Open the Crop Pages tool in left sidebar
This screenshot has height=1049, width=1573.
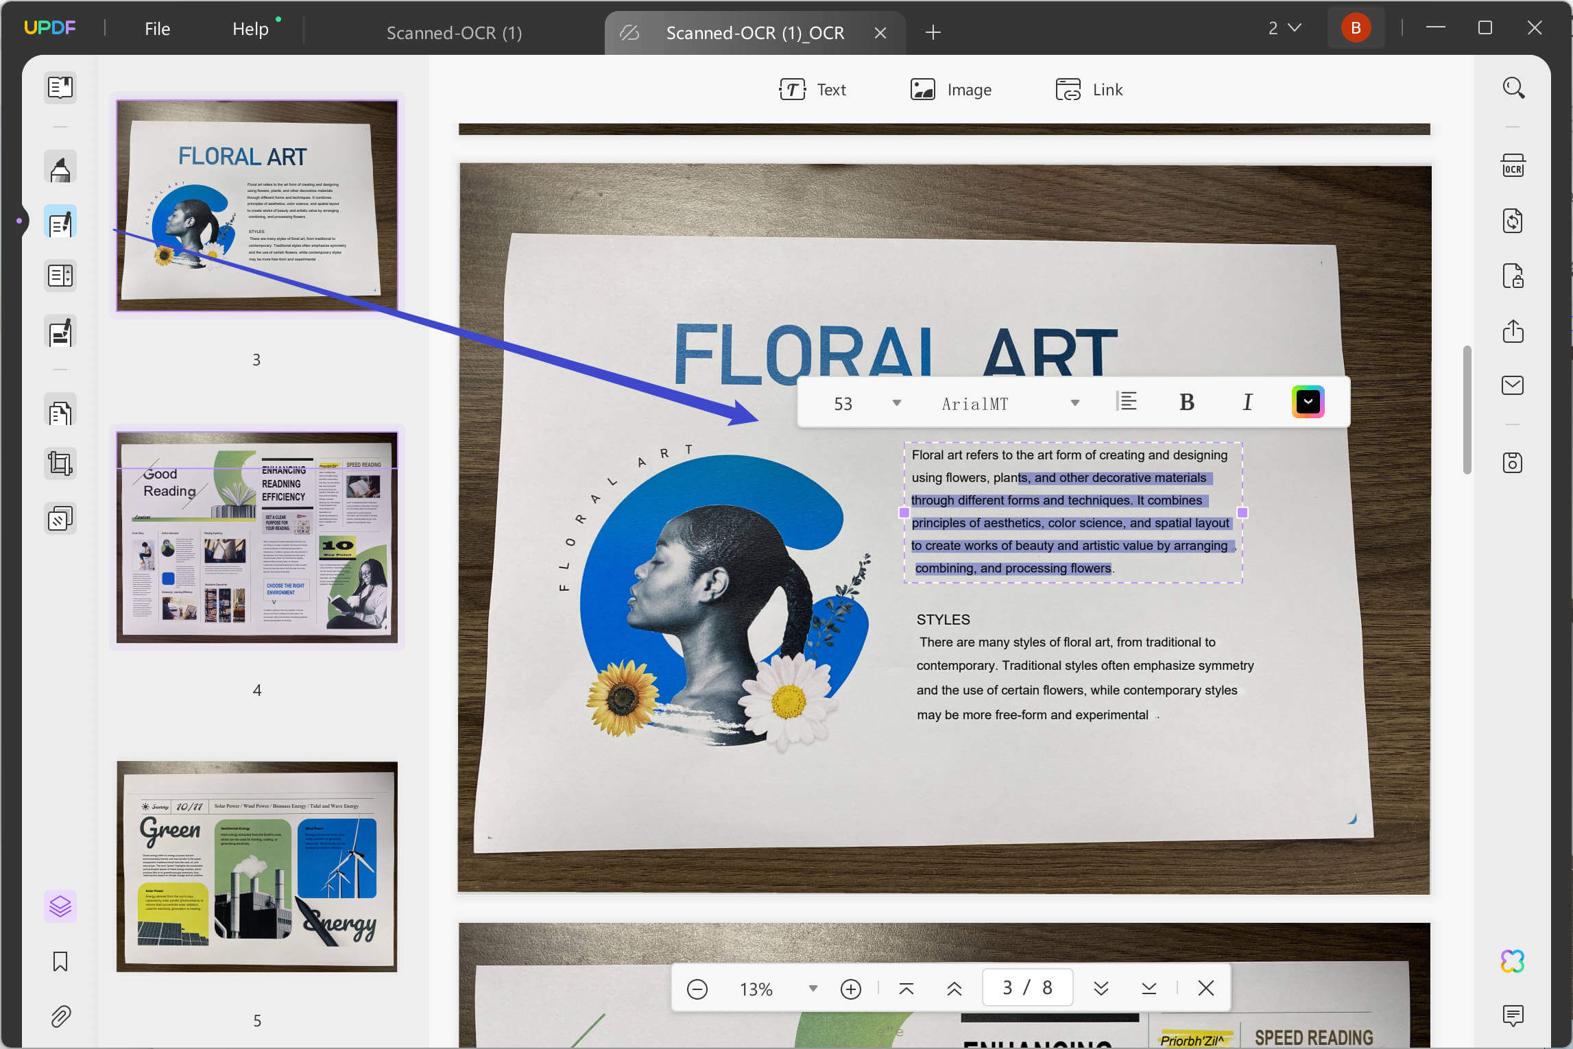tap(60, 463)
